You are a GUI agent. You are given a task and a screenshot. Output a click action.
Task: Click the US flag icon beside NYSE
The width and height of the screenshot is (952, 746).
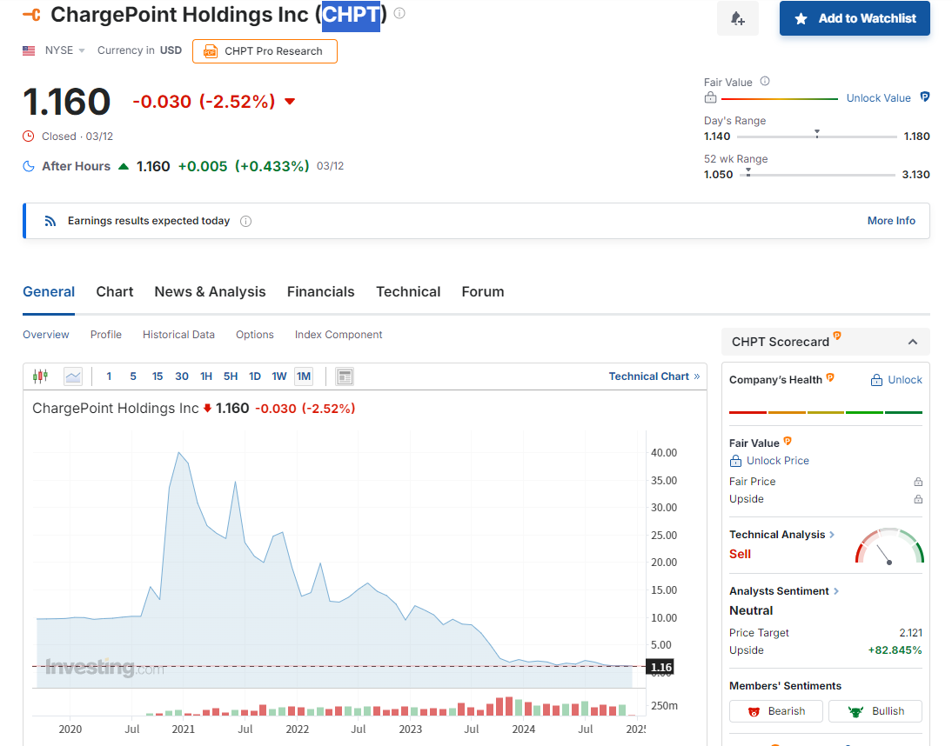[x=29, y=50]
